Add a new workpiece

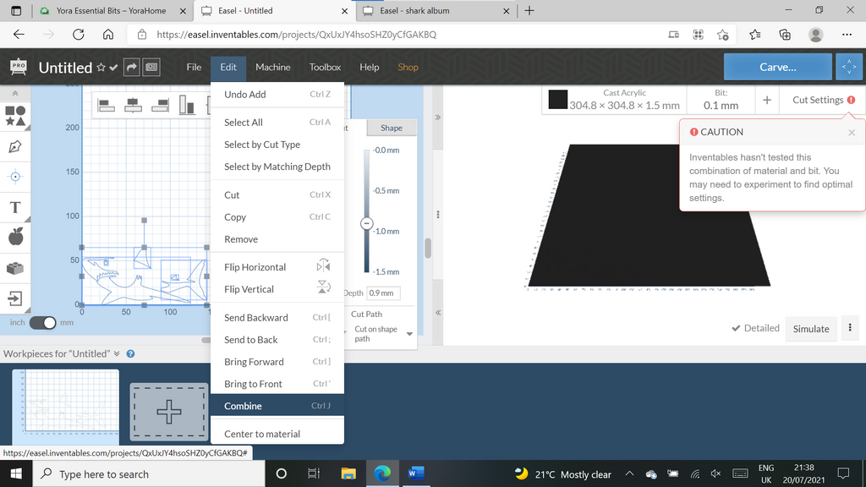(169, 412)
